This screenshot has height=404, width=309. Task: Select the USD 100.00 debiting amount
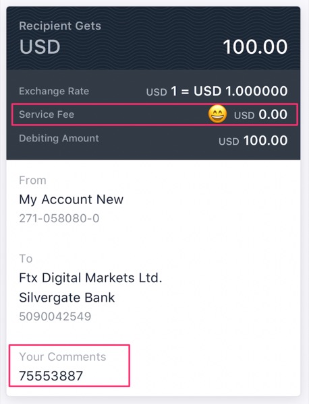(253, 141)
